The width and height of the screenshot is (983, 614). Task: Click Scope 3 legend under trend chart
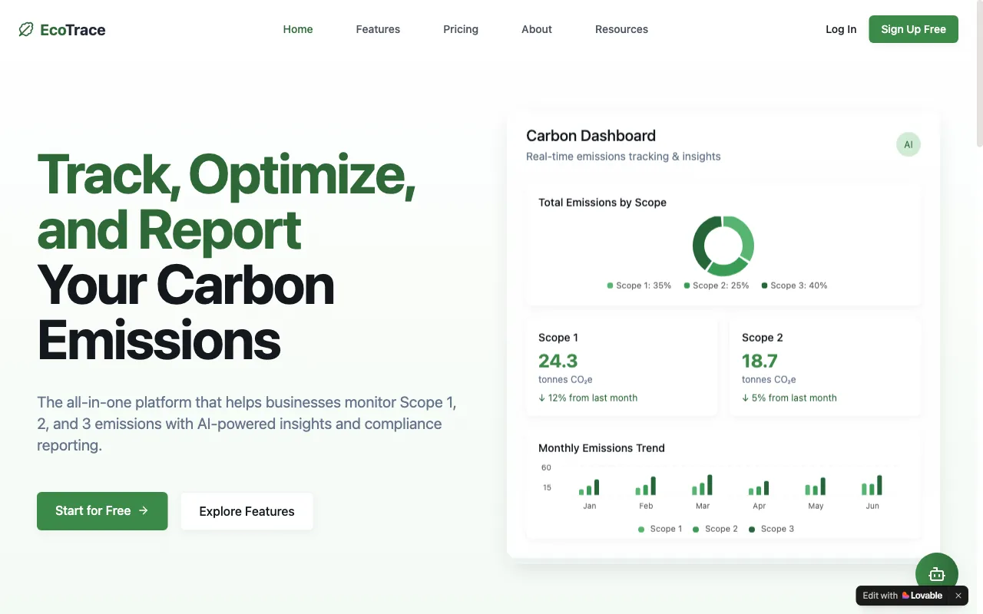(771, 529)
